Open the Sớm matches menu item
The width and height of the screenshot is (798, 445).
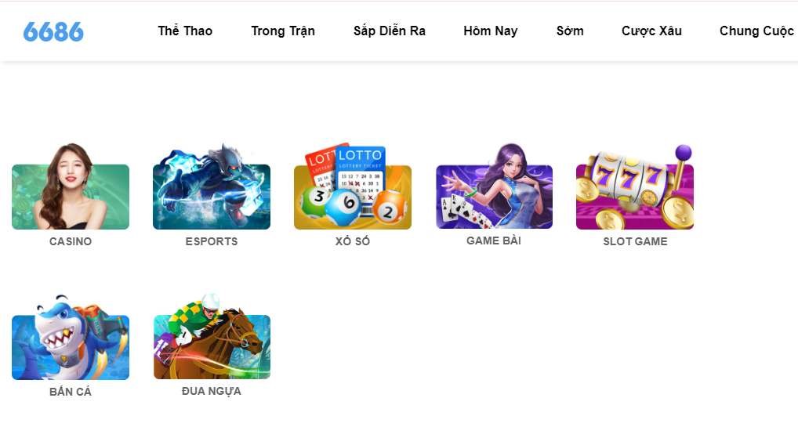[570, 31]
